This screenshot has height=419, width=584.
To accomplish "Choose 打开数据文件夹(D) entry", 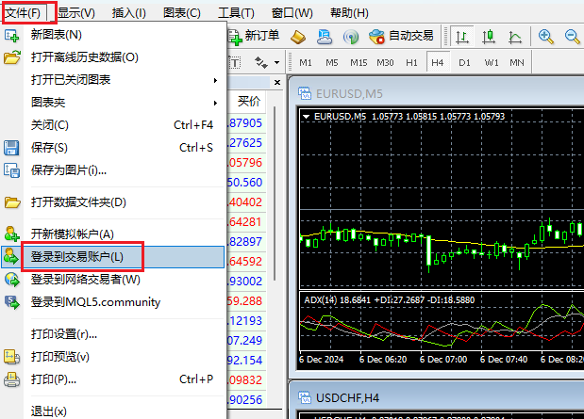I will (113, 202).
